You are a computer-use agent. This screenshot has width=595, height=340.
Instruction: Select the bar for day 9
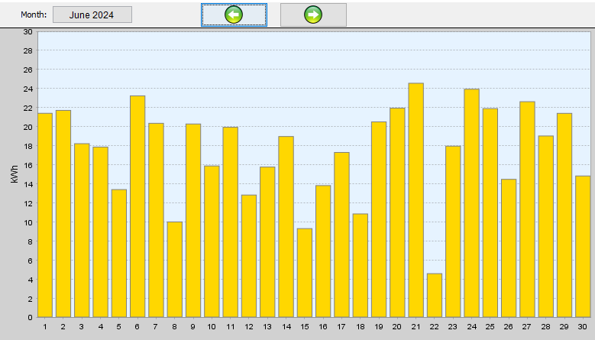[x=193, y=221]
